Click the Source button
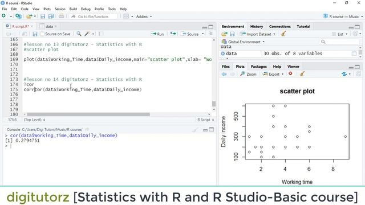This screenshot has width=365, height=205. (190, 34)
